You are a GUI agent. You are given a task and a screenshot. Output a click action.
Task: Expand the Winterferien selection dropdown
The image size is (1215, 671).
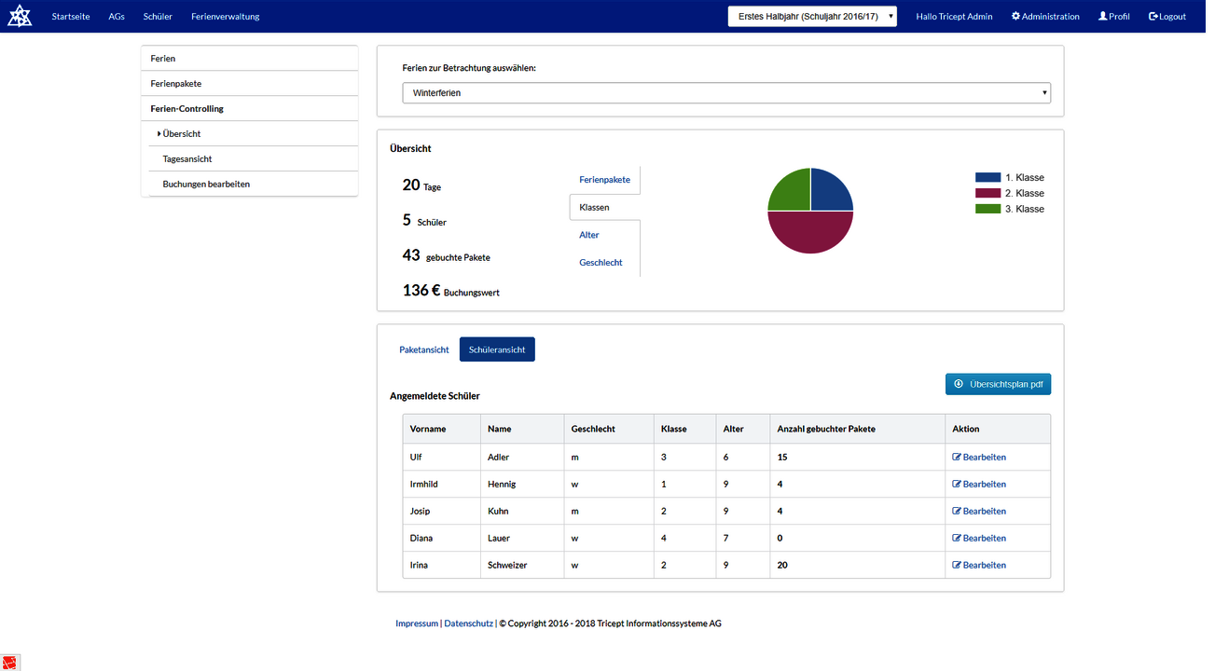[726, 93]
